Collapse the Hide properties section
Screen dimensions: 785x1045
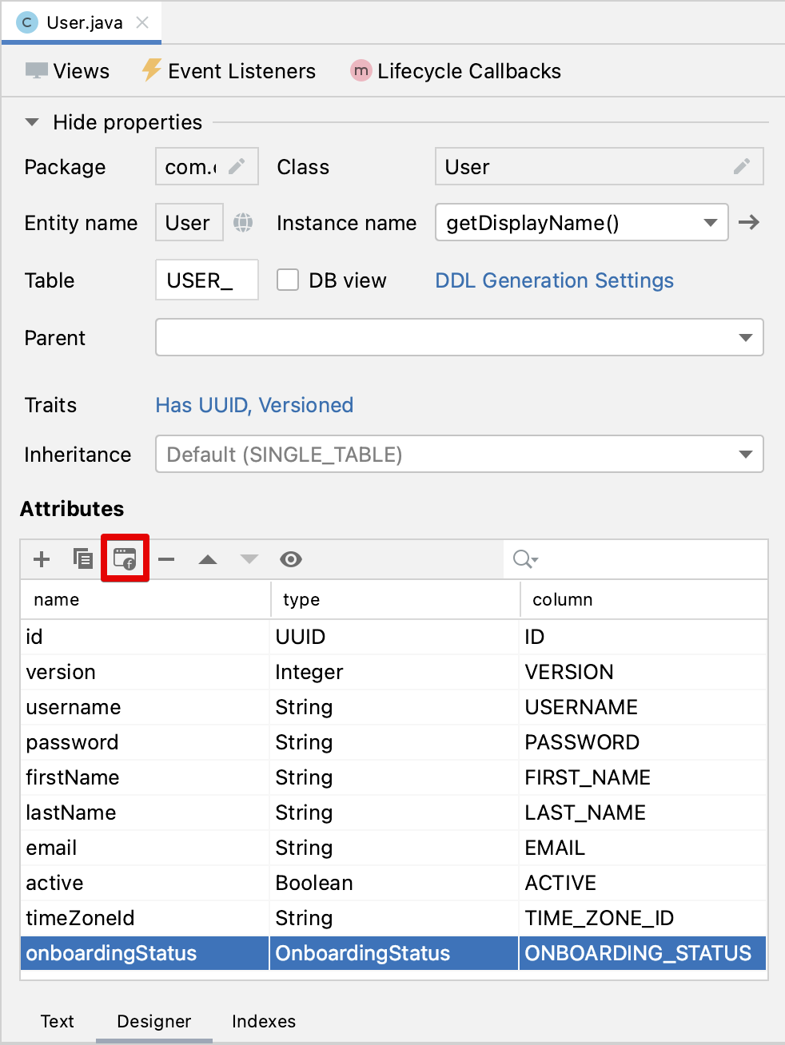(x=32, y=122)
